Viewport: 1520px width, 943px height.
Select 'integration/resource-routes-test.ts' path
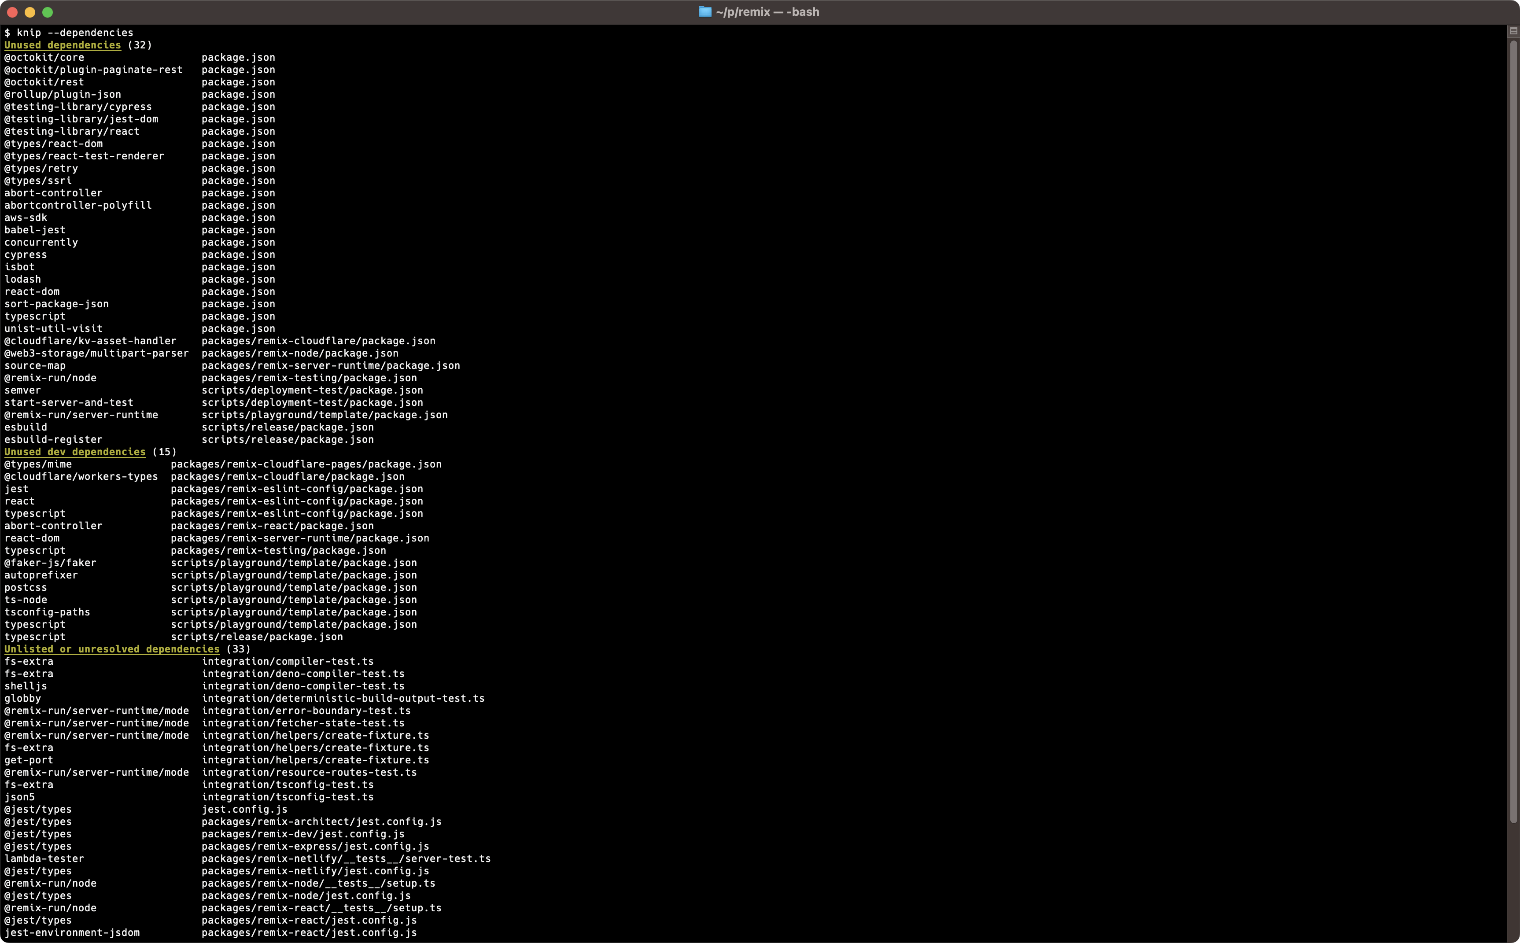(310, 772)
